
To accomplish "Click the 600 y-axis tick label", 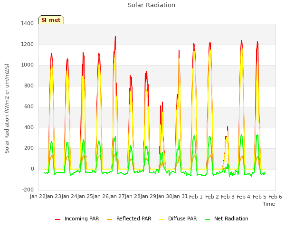I will 29,106.
